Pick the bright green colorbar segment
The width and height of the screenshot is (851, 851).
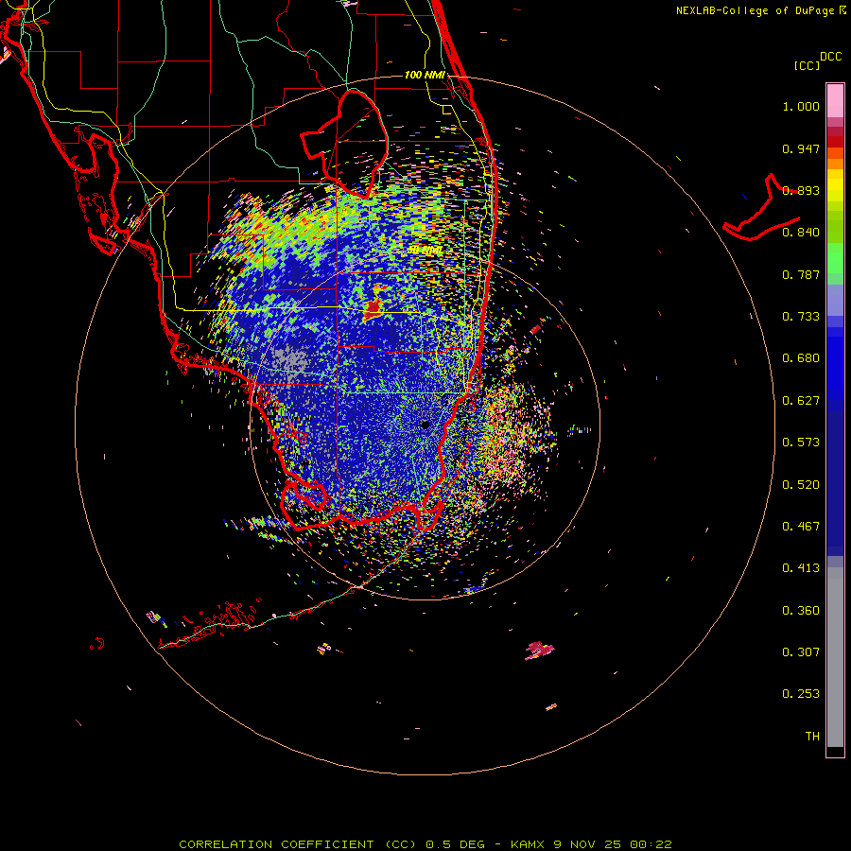coord(835,258)
